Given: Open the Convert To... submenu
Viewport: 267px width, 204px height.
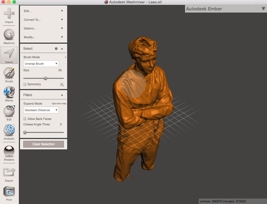Looking at the screenshot, I should point(43,20).
